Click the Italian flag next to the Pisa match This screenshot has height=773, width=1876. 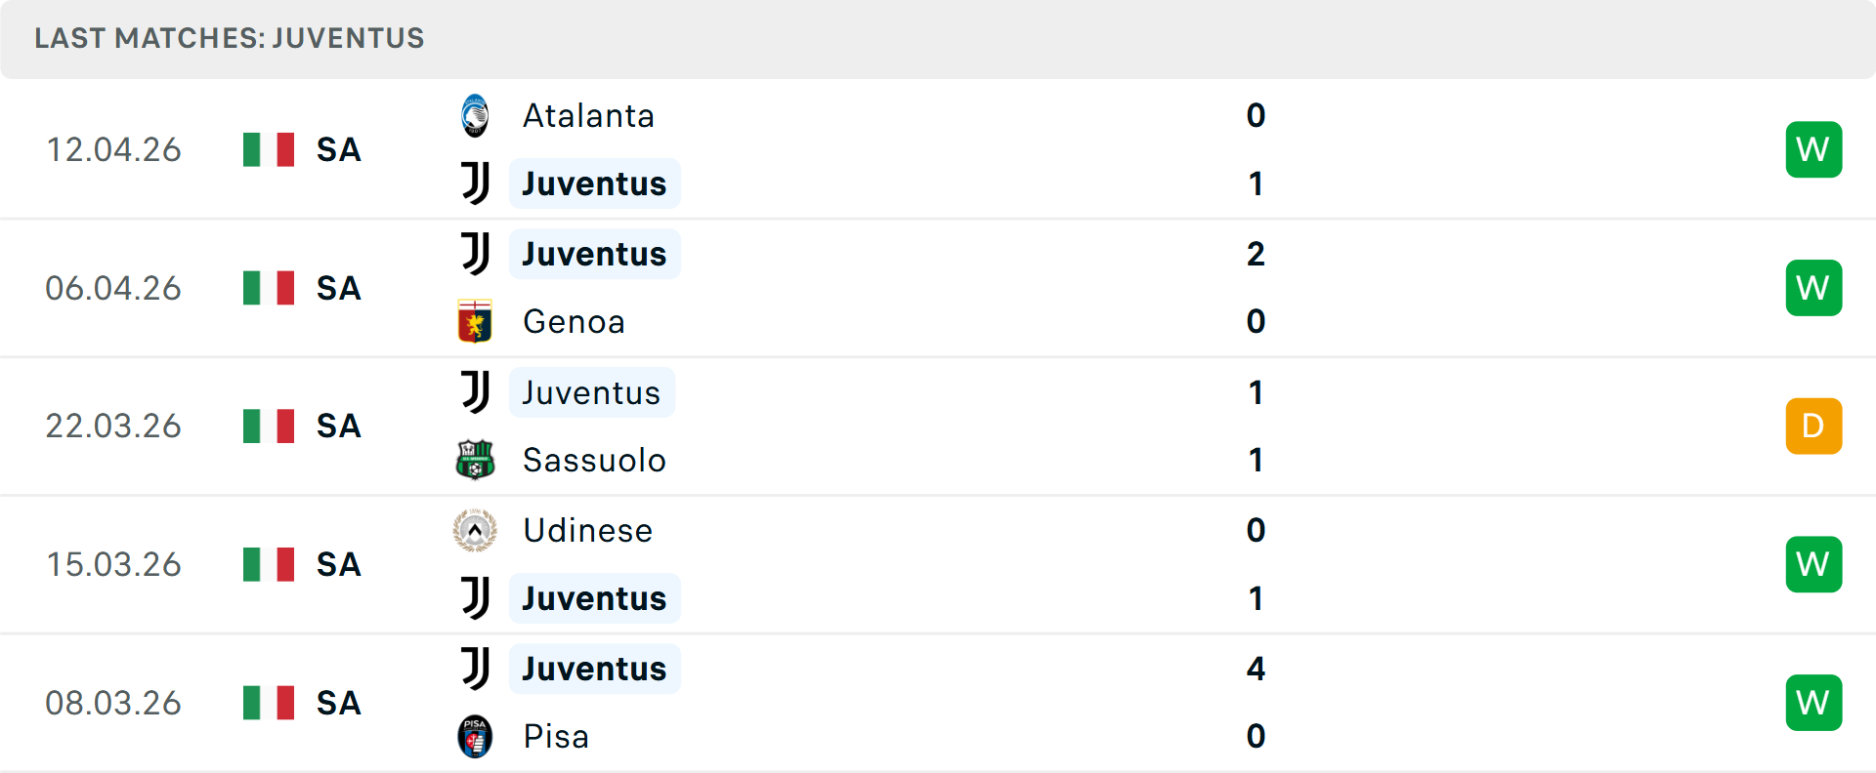[268, 702]
